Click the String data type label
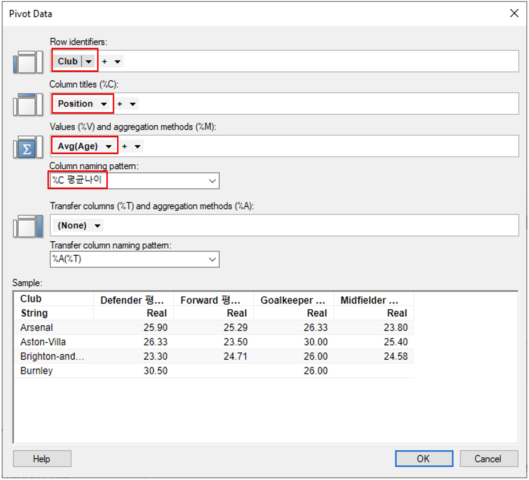This screenshot has width=529, height=480. coord(34,313)
